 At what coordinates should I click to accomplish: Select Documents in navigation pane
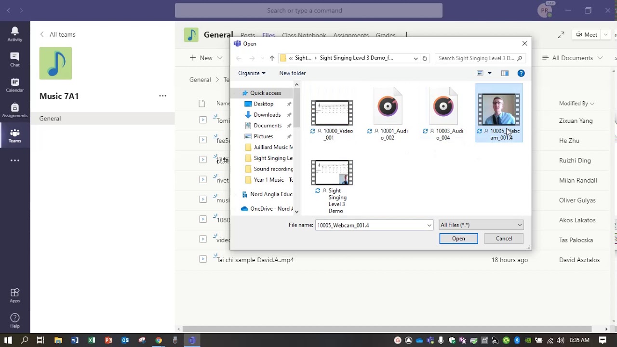[x=268, y=126]
